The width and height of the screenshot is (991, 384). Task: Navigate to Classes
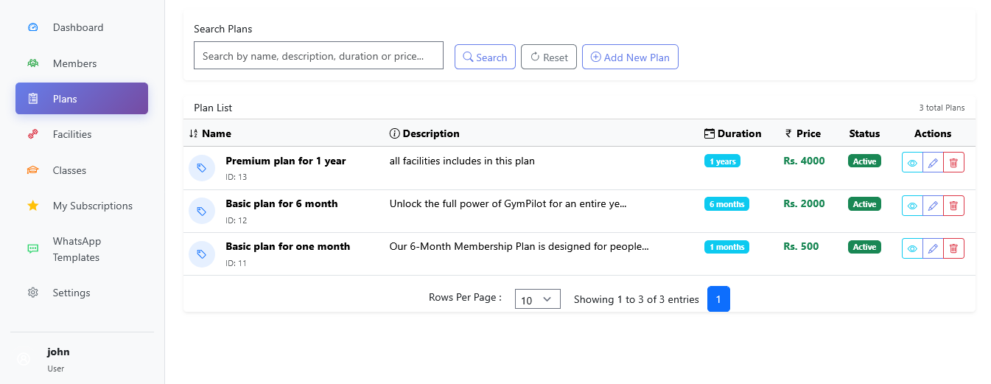(82, 170)
